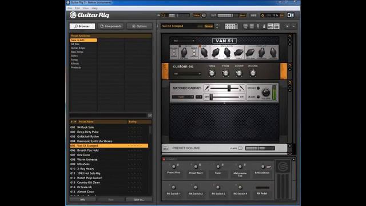Viewport: 366px width, 206px height.
Task: Switch to the Options tab
Action: [x=140, y=26]
